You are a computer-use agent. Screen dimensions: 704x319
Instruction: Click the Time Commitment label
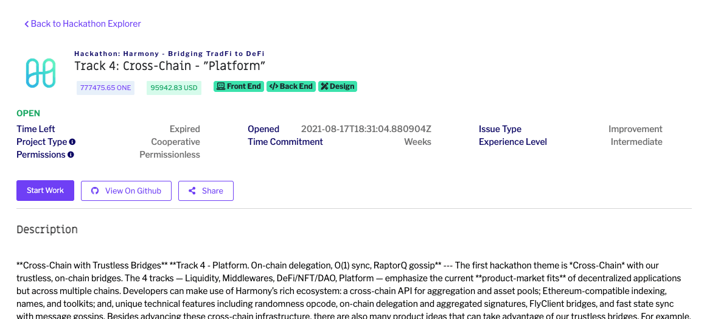[285, 142]
